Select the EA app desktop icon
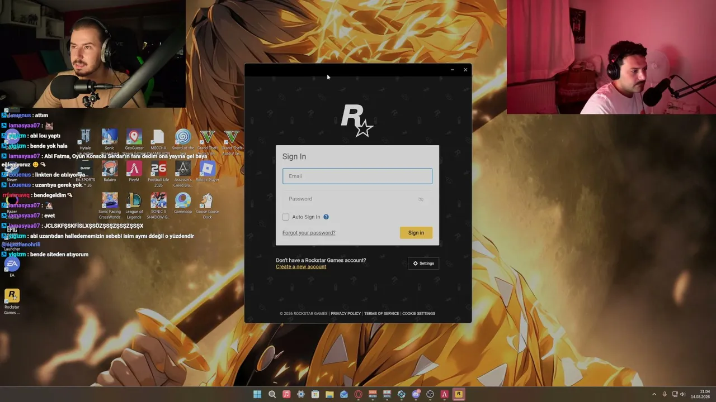This screenshot has width=716, height=402. point(12,267)
